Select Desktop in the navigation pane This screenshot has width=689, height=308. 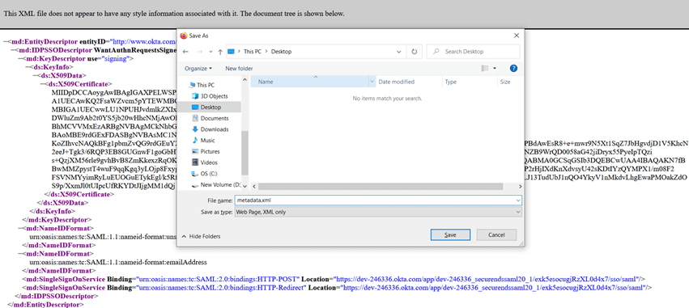pyautogui.click(x=206, y=107)
